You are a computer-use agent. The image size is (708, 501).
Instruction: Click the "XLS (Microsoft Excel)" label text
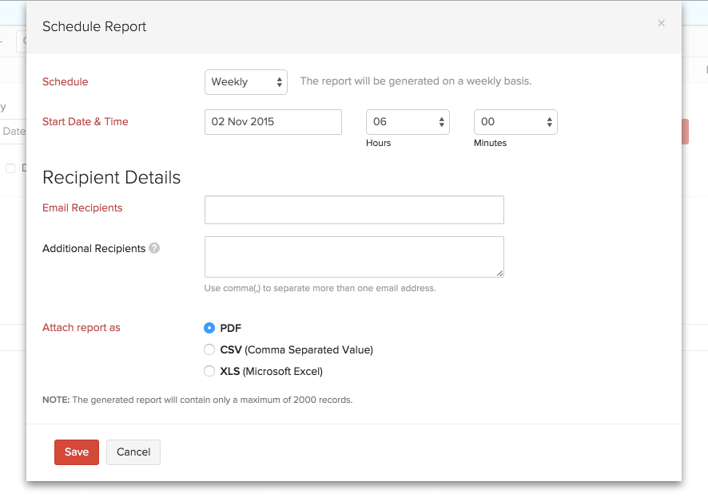coord(271,371)
